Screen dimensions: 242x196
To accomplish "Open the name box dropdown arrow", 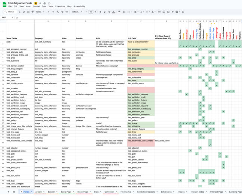I will (12, 18).
